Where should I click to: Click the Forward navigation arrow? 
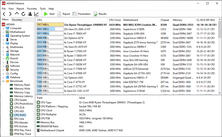coord(10,14)
